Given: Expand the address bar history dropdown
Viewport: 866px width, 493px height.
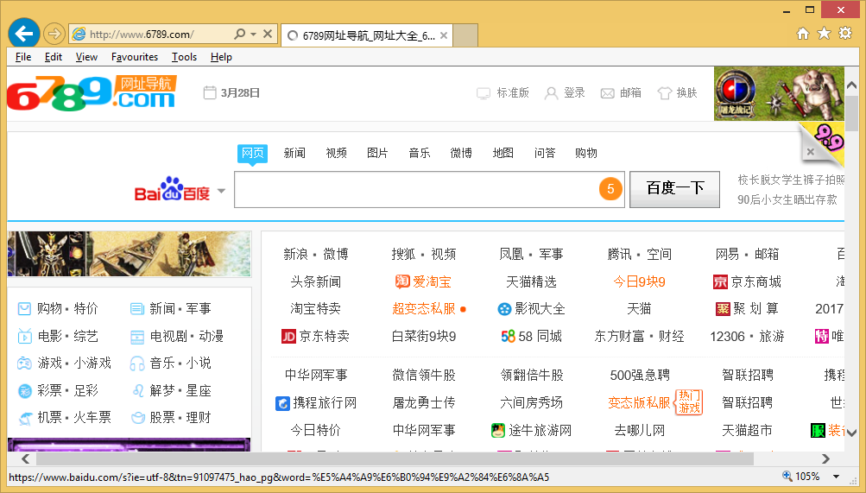Looking at the screenshot, I should (253, 35).
